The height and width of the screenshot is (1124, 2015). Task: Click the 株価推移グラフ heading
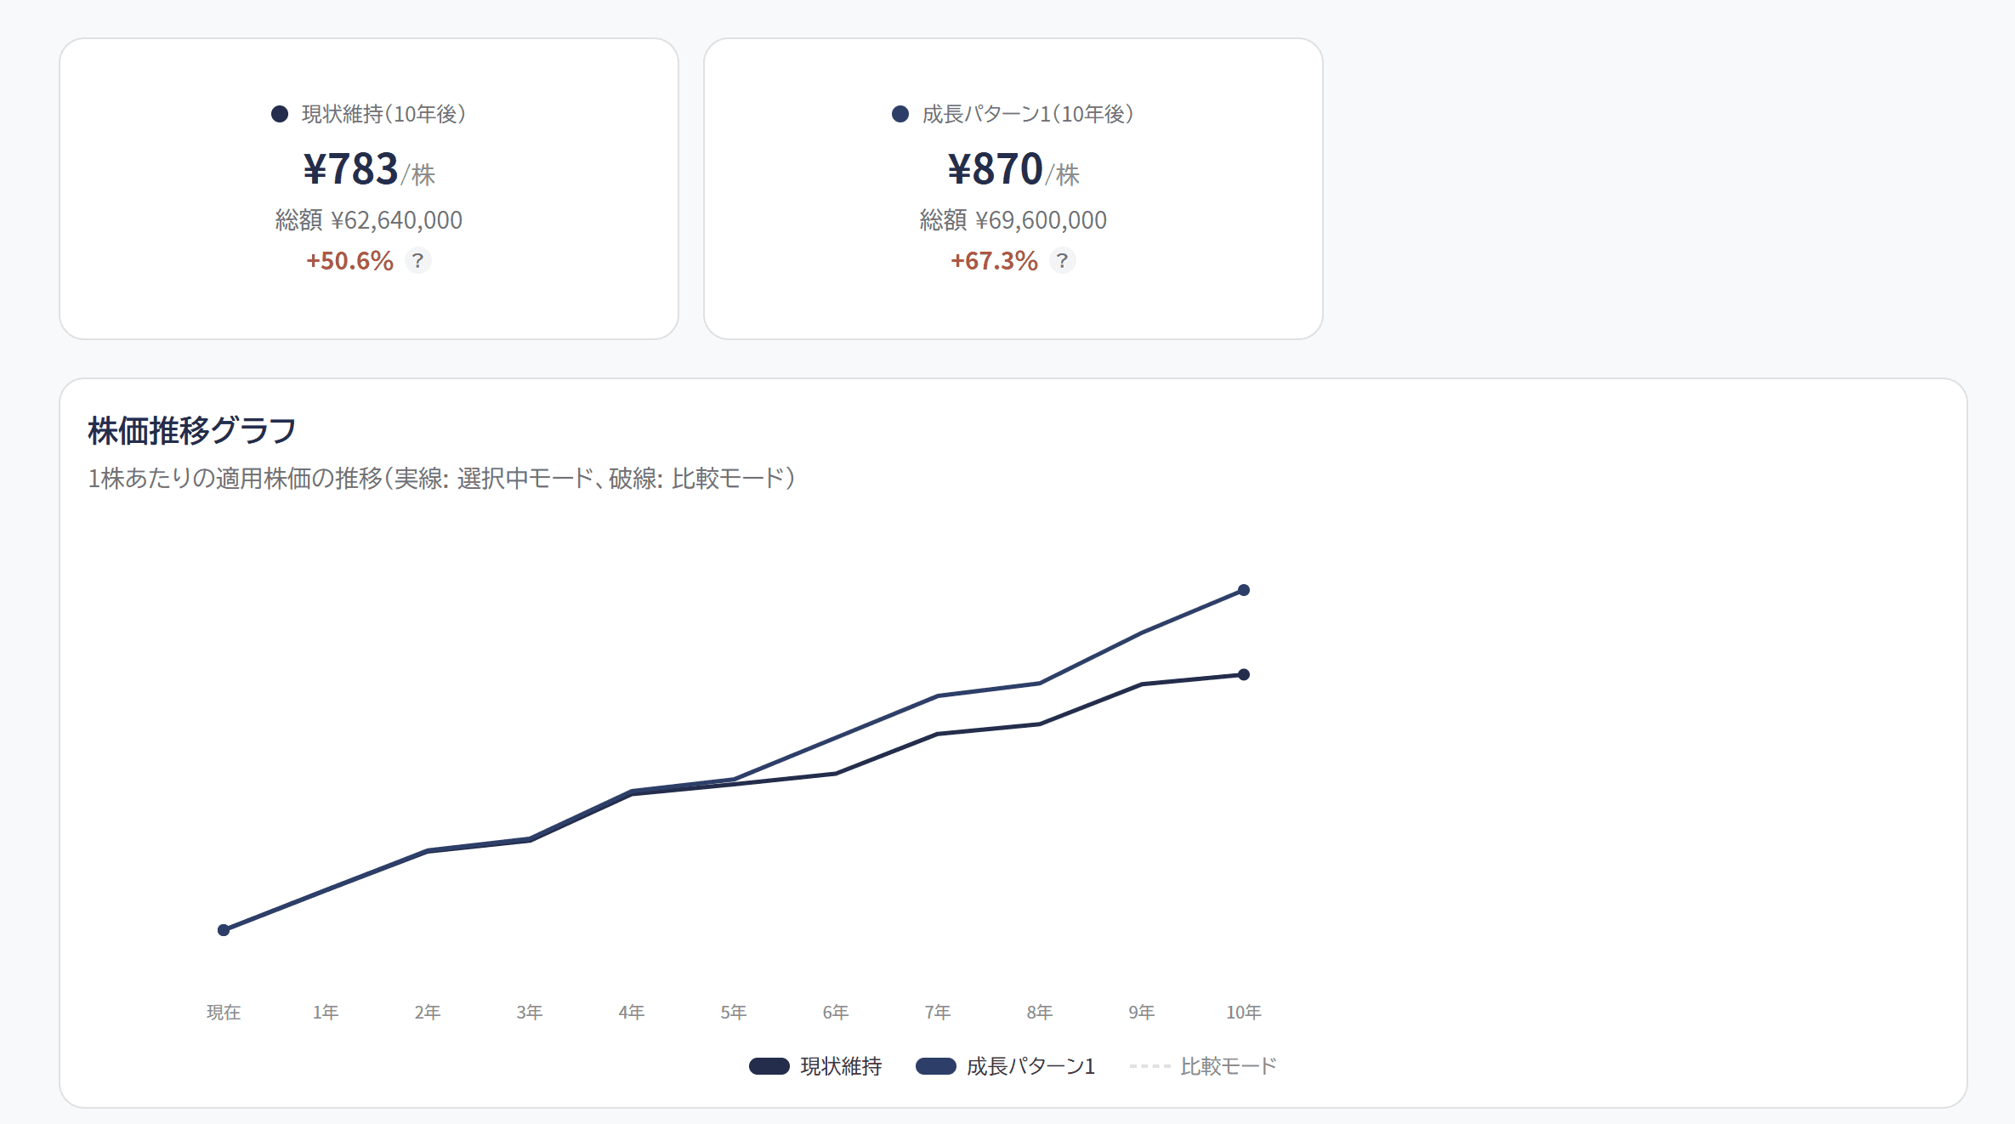click(x=192, y=430)
